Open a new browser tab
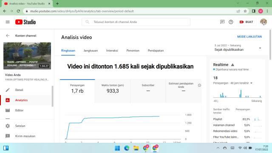The width and height of the screenshot is (272, 153). pos(57,3)
